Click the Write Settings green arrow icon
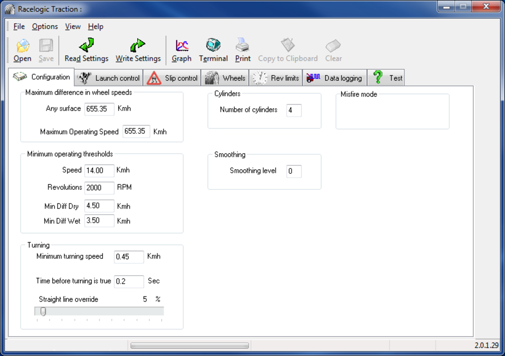 (x=138, y=45)
